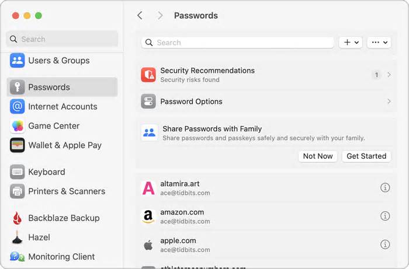Show info for apple.com entry
Screen dimensions: 409x269
pos(385,244)
